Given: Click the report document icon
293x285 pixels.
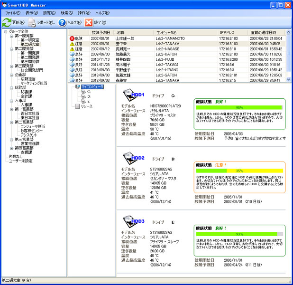Looking at the screenshot, I should tap(32, 22).
